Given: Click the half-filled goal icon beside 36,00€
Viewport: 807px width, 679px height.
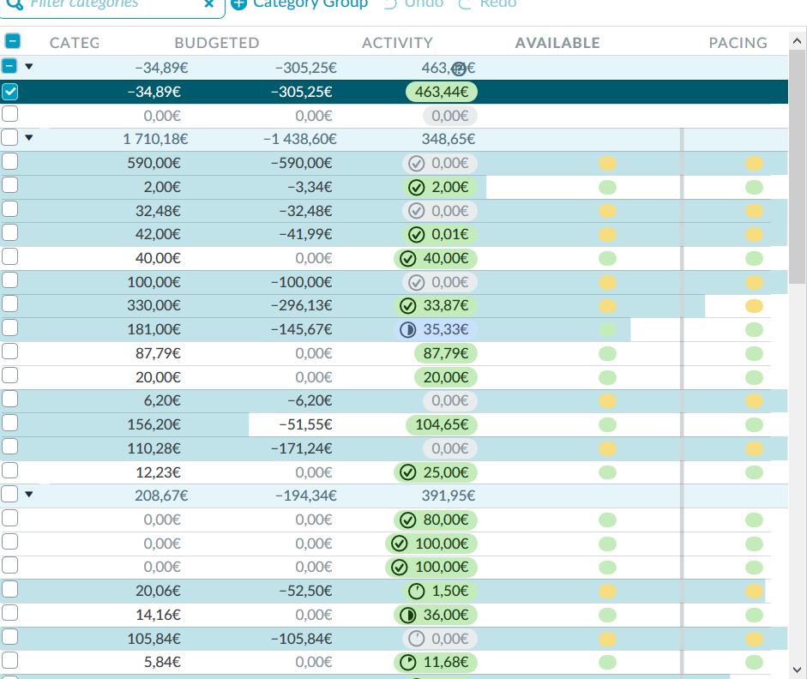Looking at the screenshot, I should click(x=407, y=615).
